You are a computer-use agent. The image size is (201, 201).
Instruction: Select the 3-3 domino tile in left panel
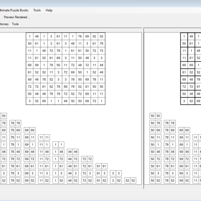116,173
